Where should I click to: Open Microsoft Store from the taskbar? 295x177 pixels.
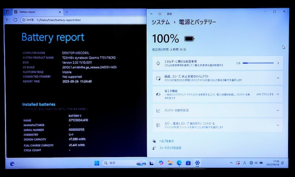[188, 163]
